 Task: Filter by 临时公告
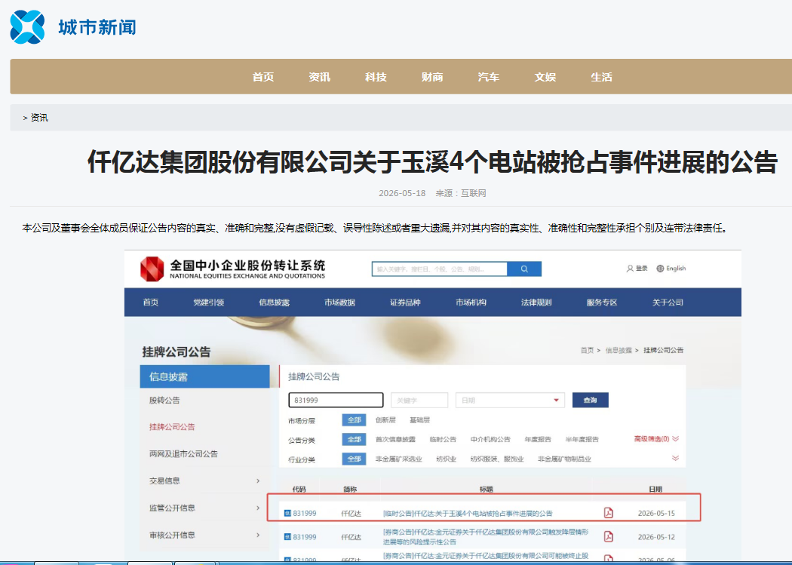443,439
